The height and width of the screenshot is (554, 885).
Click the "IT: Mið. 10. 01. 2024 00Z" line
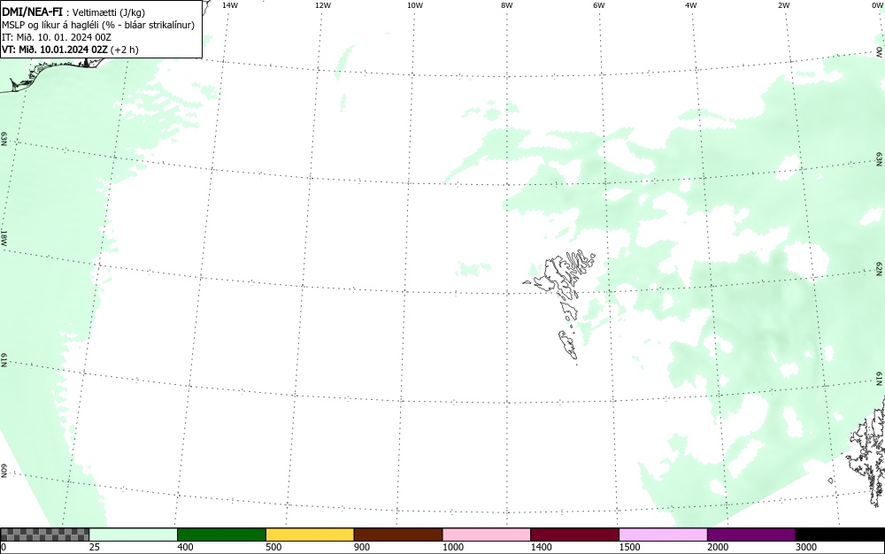pos(57,37)
